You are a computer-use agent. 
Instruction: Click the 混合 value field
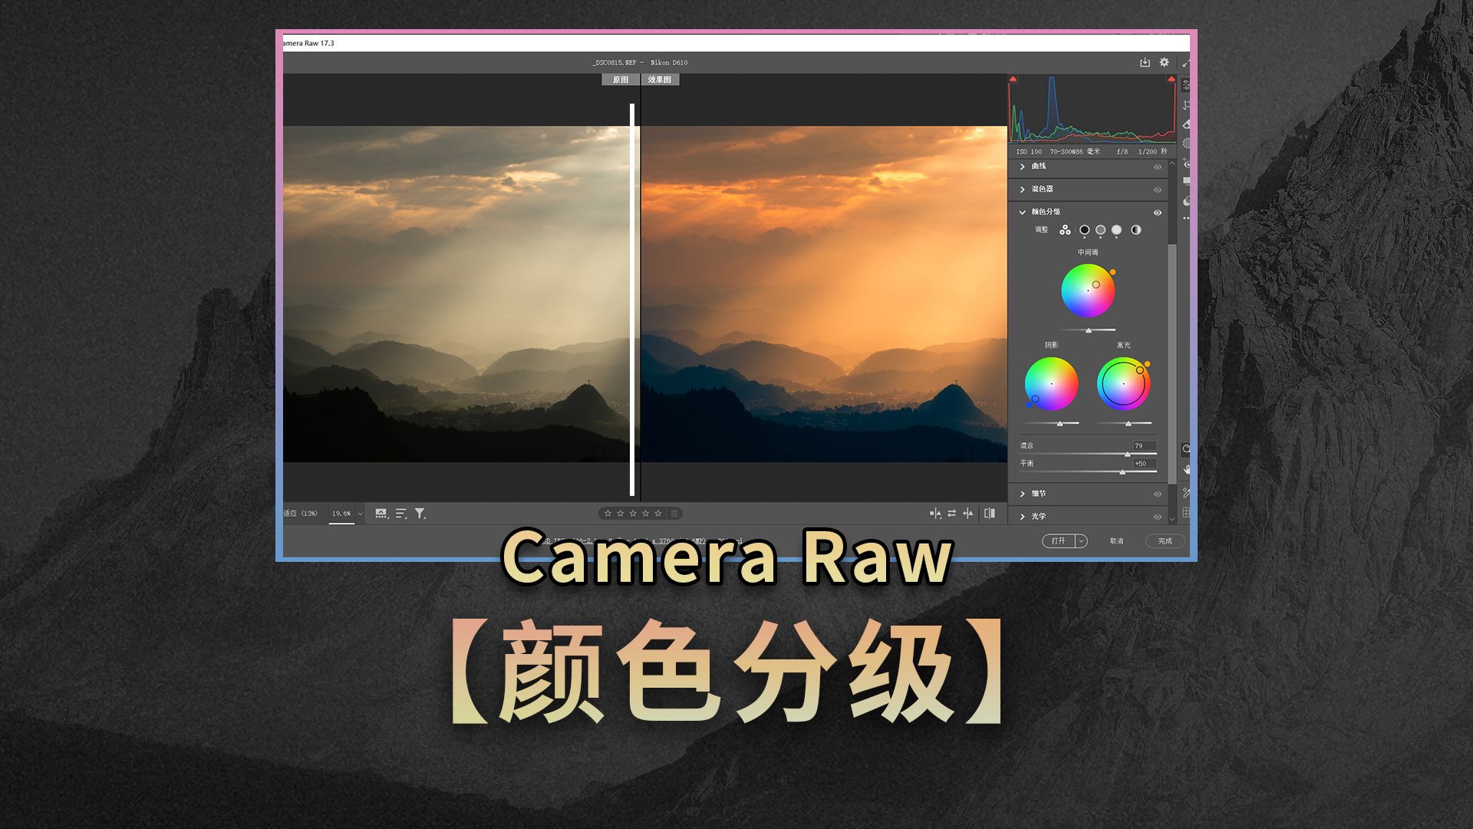1144,446
